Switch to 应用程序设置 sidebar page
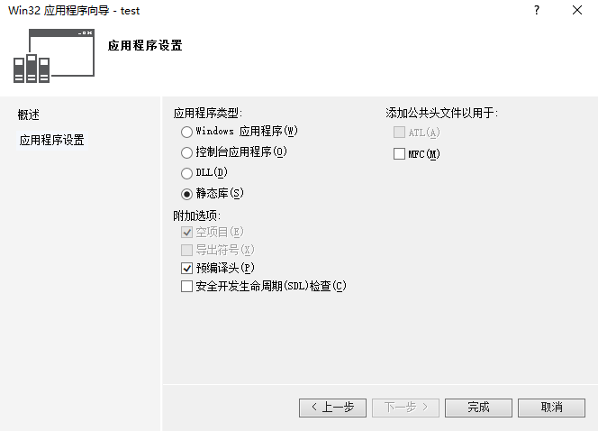This screenshot has height=431, width=598. tap(52, 140)
